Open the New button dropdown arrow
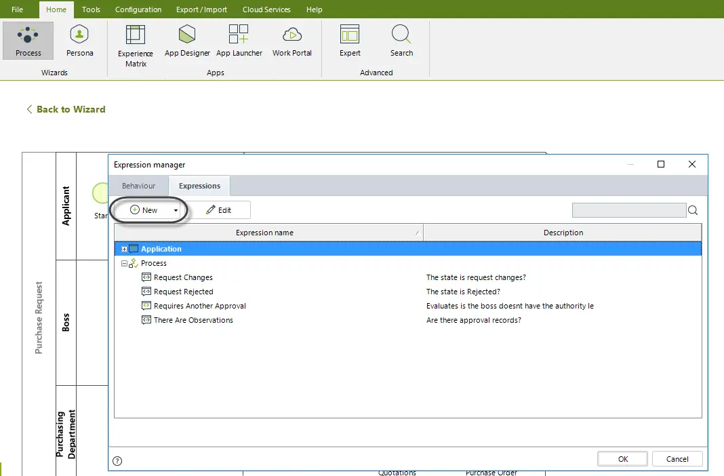Image resolution: width=724 pixels, height=476 pixels. coord(176,210)
